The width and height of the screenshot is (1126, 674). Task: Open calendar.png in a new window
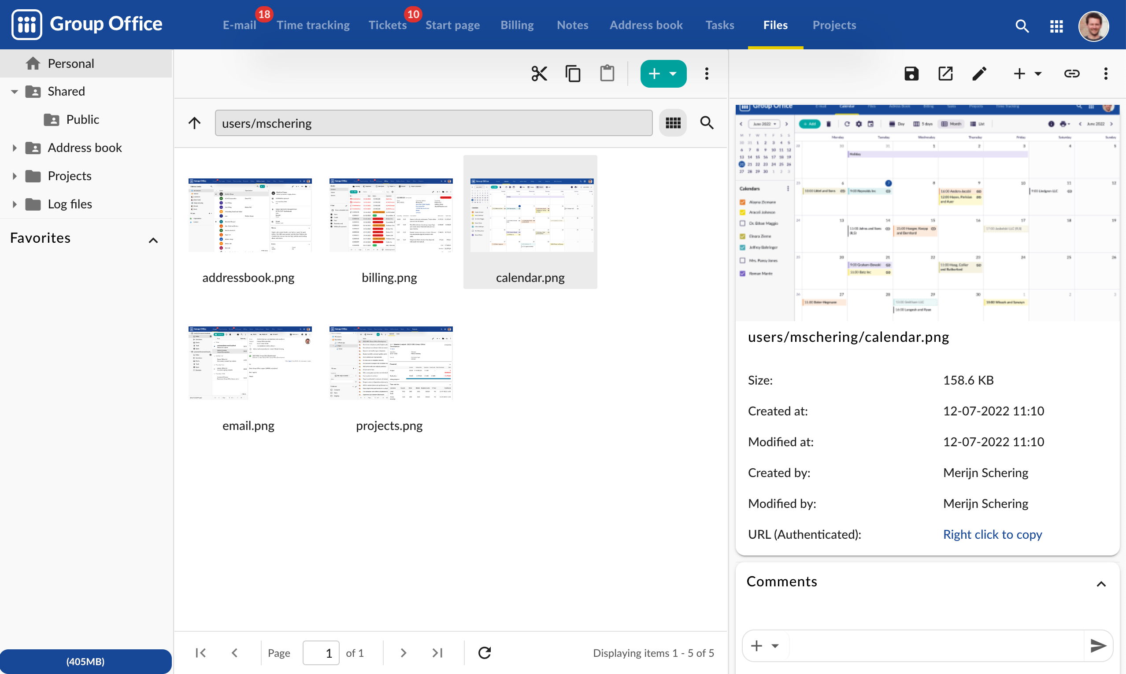[x=945, y=73]
